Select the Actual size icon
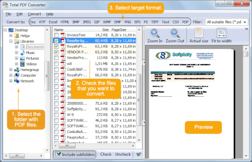Viewport: 252px width, 162px height. click(x=199, y=33)
